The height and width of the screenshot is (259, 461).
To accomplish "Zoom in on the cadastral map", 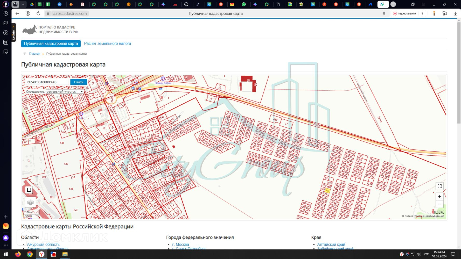I will coord(439,197).
